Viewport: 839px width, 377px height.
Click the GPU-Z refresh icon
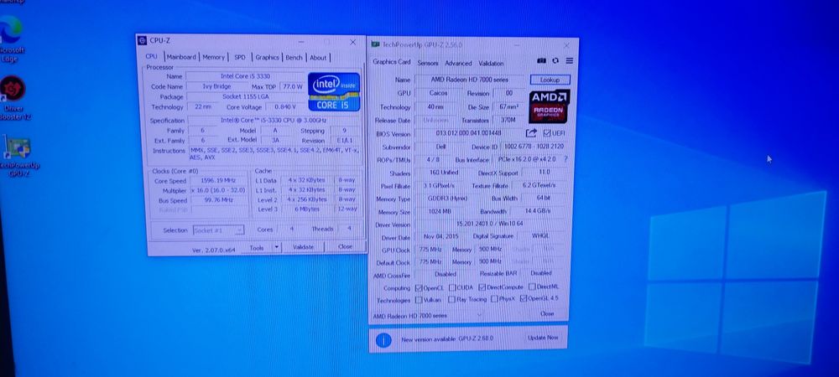(x=555, y=61)
